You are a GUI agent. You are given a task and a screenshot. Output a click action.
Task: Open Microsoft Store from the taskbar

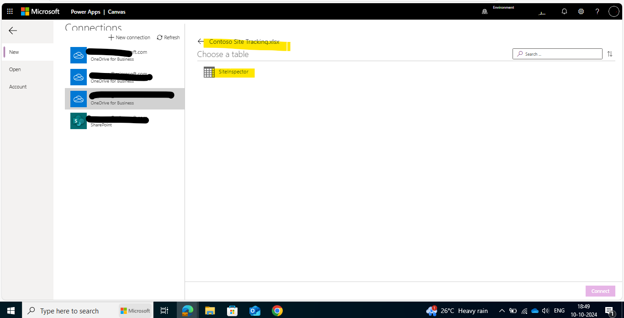tap(232, 311)
